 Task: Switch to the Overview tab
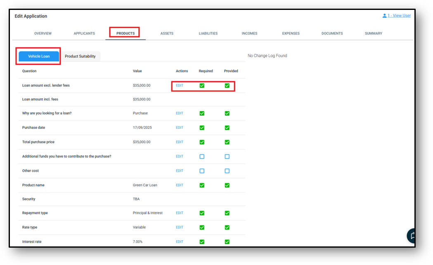[x=43, y=33]
